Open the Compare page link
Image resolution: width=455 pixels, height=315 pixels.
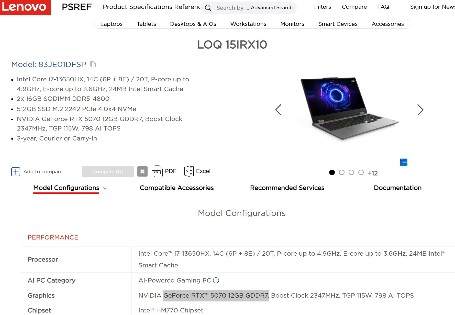[x=354, y=7]
